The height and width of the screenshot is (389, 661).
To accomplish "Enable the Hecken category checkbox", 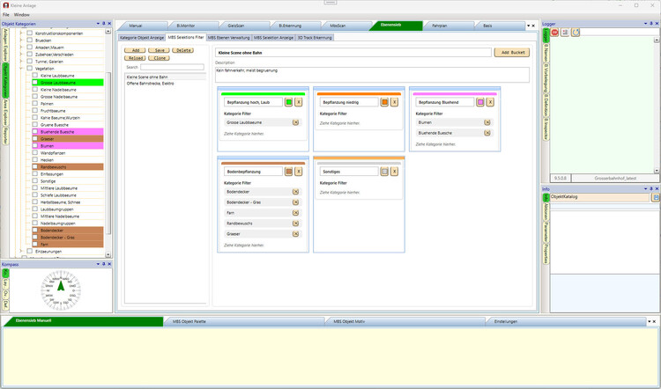I will click(35, 159).
